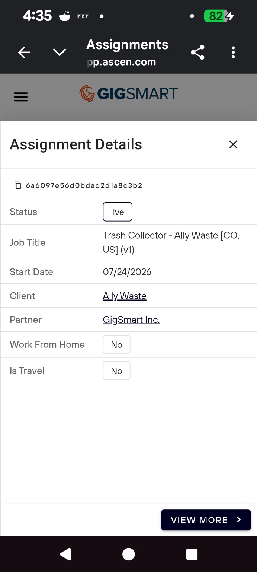Open the hamburger menu

click(21, 97)
